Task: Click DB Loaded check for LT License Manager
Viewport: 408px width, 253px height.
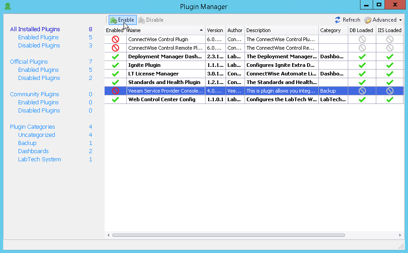Action: (362, 74)
